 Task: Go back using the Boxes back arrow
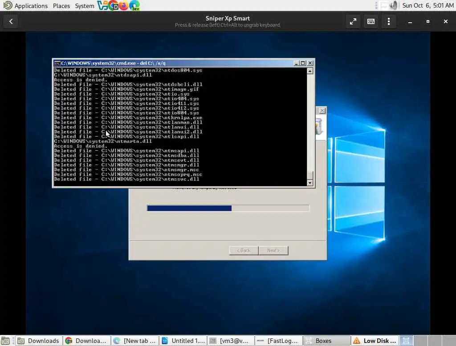(11, 21)
